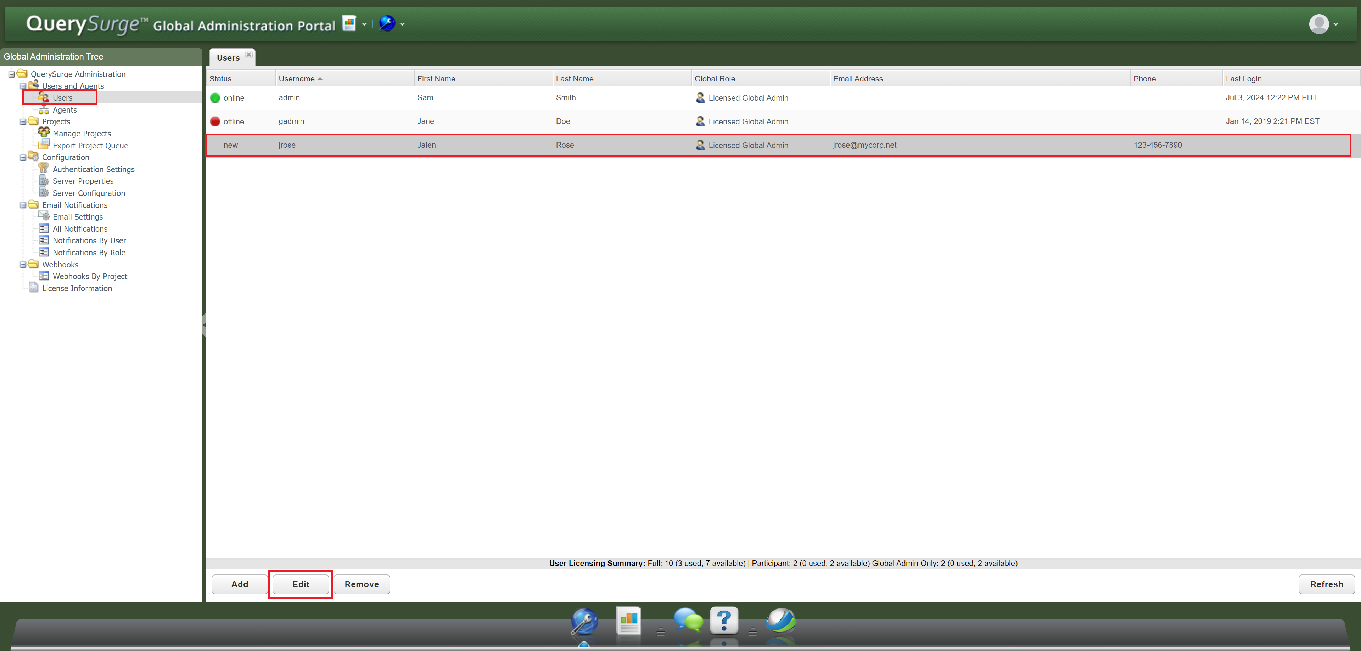The height and width of the screenshot is (651, 1361).
Task: Click the Export Project Queue icon
Action: (x=44, y=145)
